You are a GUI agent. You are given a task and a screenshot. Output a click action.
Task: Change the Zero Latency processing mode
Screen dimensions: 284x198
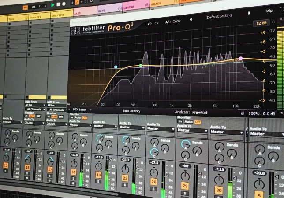coord(131,111)
